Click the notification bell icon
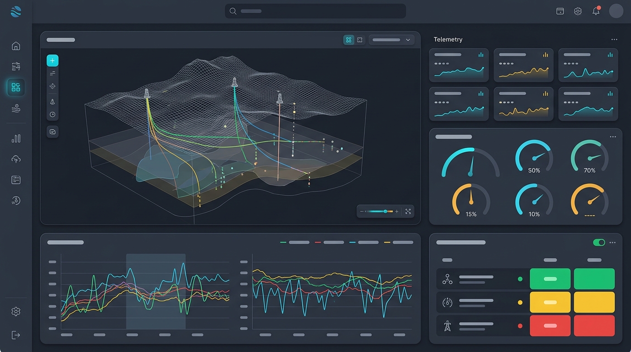Image resolution: width=631 pixels, height=352 pixels. click(596, 11)
